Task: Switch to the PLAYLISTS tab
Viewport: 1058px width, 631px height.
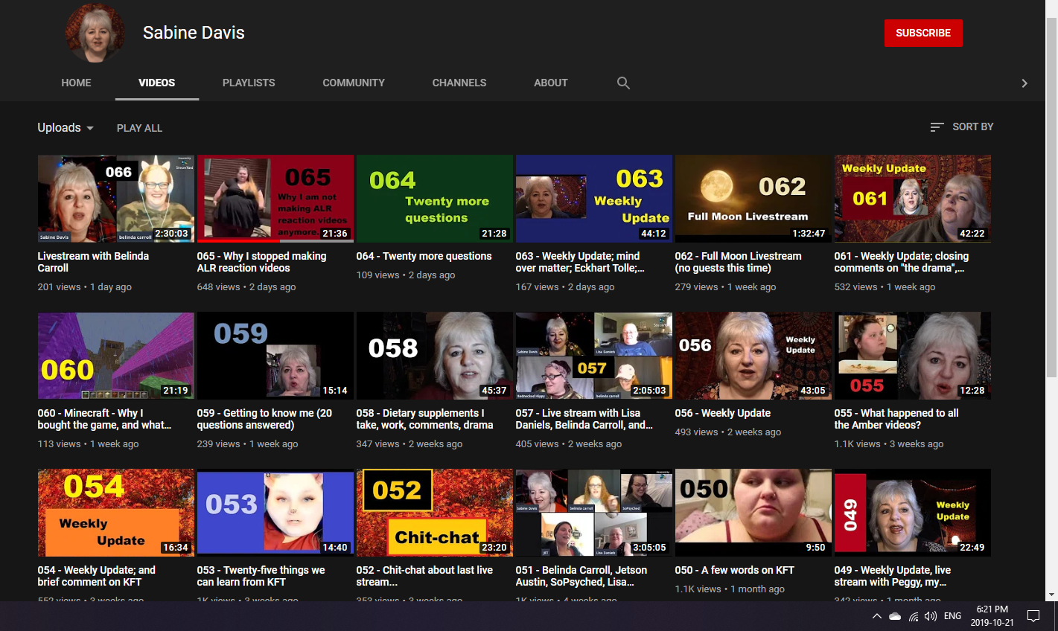Action: [249, 83]
